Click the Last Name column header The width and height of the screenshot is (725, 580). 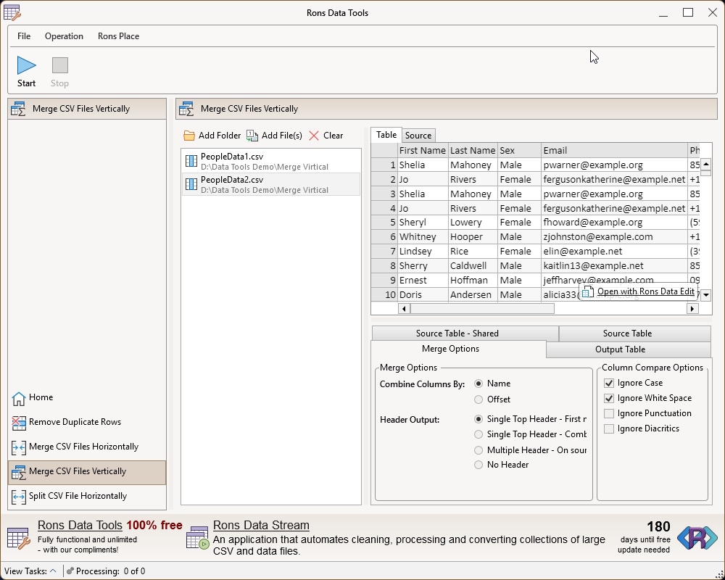click(x=473, y=150)
